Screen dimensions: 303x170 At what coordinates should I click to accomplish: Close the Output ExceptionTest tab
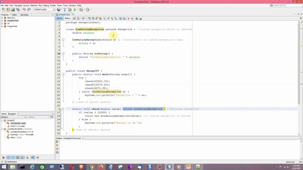pos(83,138)
